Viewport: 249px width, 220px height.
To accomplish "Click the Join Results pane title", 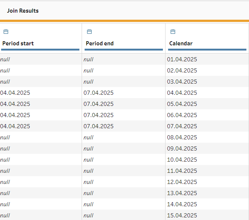I will click(x=23, y=11).
